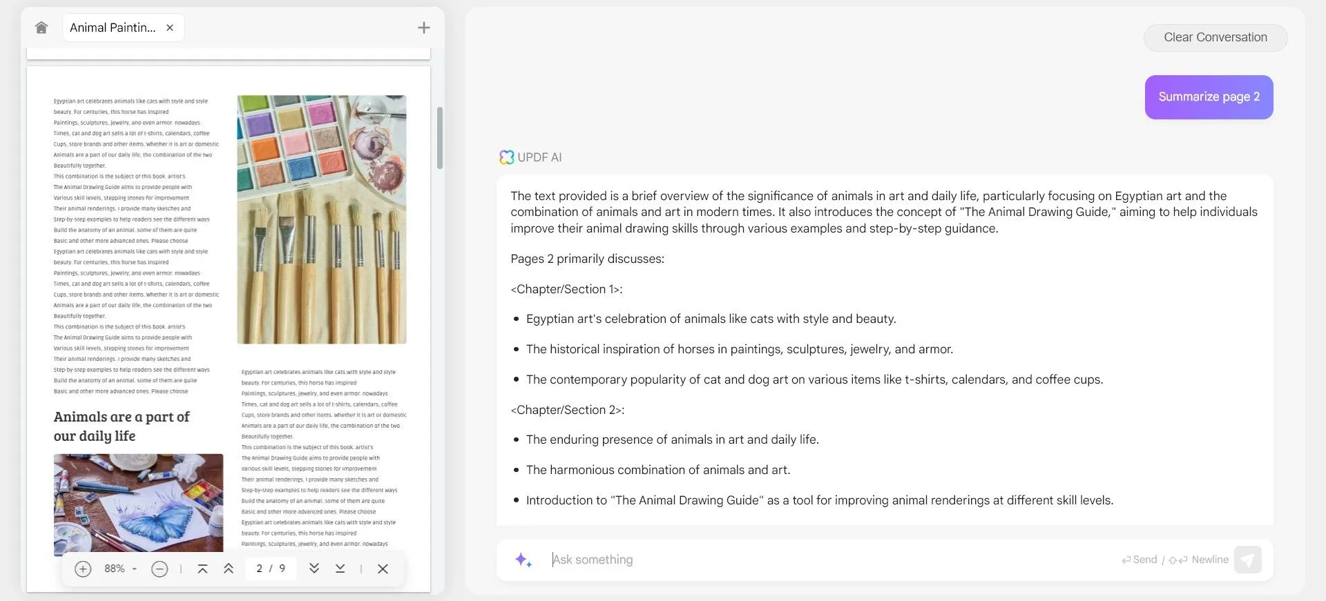Viewport: 1326px width, 601px height.
Task: Open the 88% zoom level dropdown
Action: [120, 569]
